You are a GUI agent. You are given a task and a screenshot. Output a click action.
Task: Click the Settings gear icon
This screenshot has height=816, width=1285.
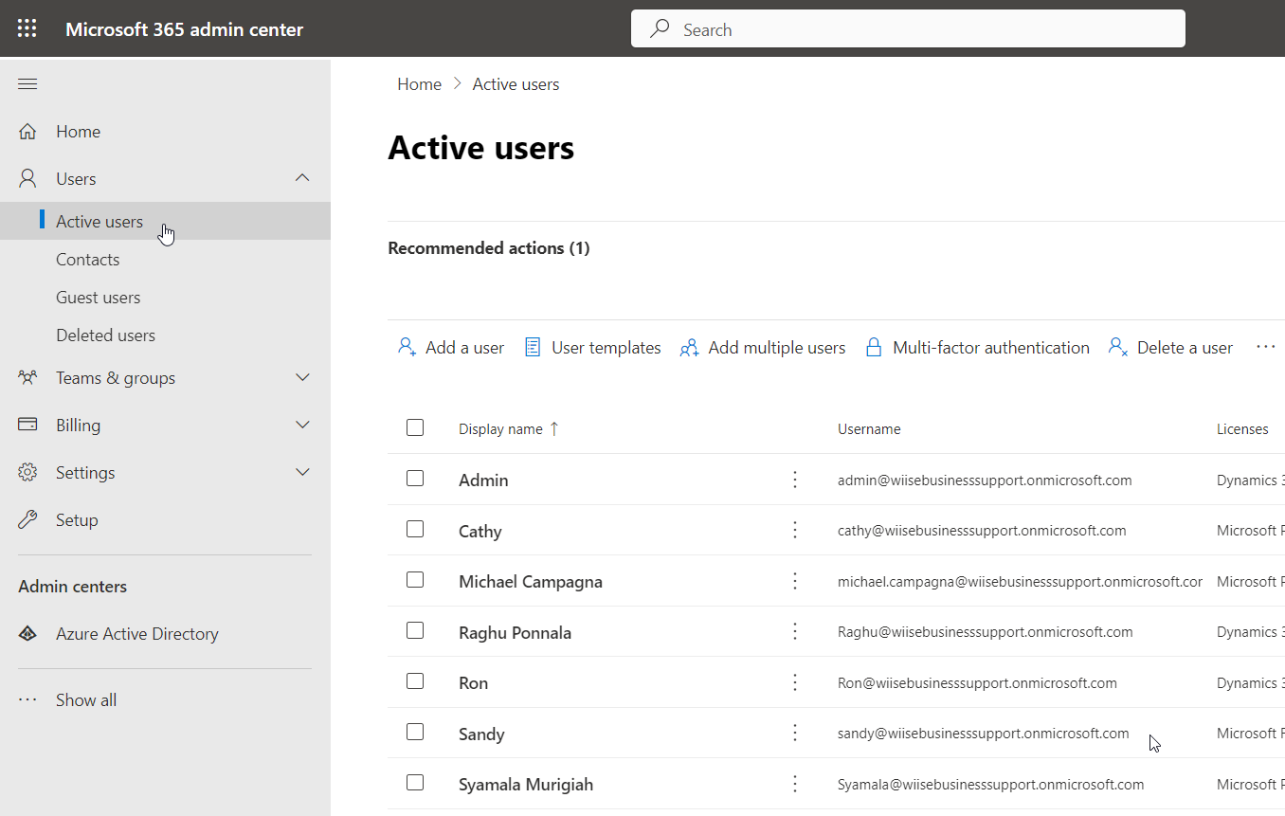(x=27, y=472)
